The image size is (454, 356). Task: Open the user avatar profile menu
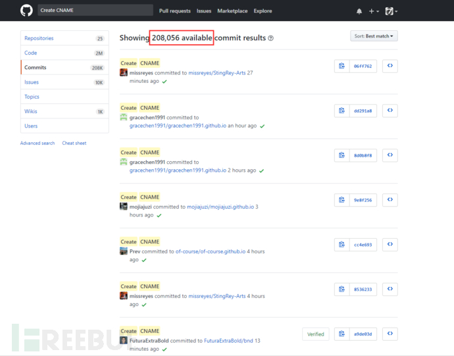[391, 11]
